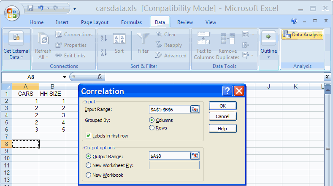Viewport: 333px width, 186px height.
Task: Open the Name Box dropdown arrow
Action: [65, 77]
